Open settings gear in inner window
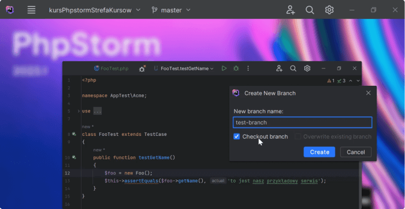405x209 pixels. (x=307, y=69)
